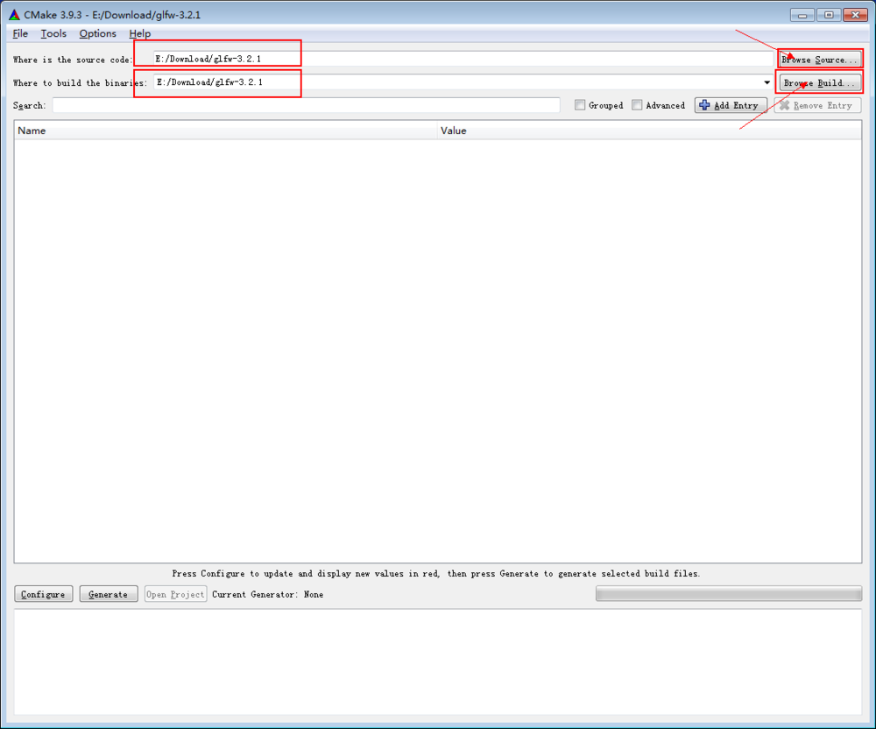Click the source code path field
The image size is (876, 729).
coord(350,59)
